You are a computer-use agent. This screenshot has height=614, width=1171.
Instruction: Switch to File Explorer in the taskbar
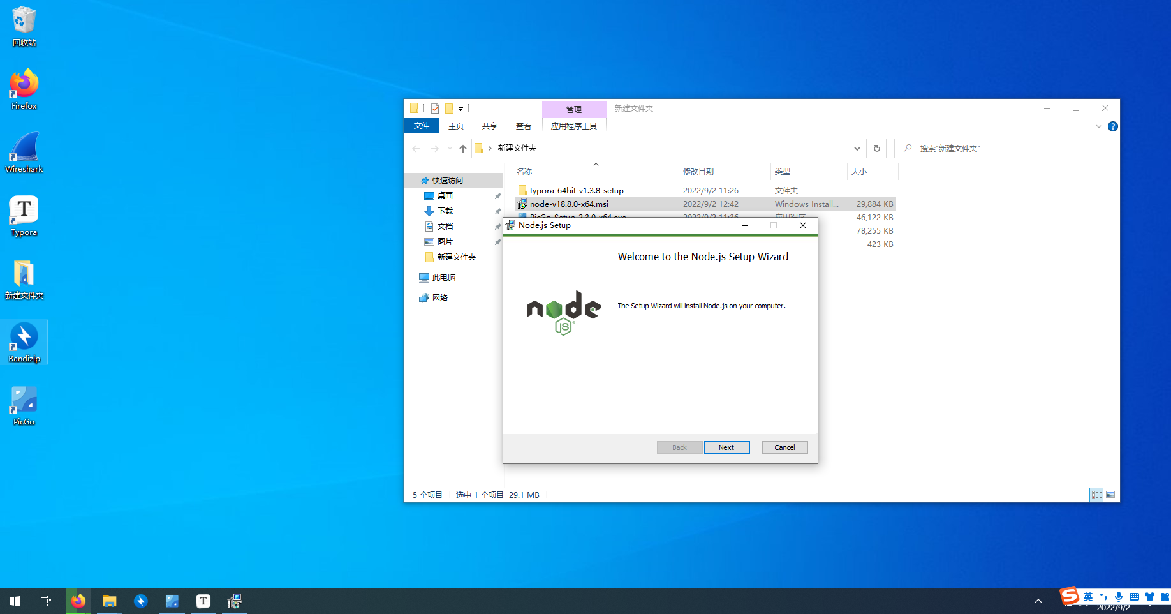110,601
